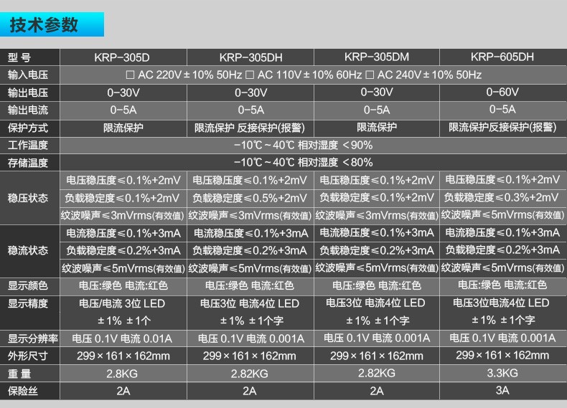Click the 输入电压 row label
Image resolution: width=567 pixels, height=408 pixels.
pyautogui.click(x=28, y=75)
